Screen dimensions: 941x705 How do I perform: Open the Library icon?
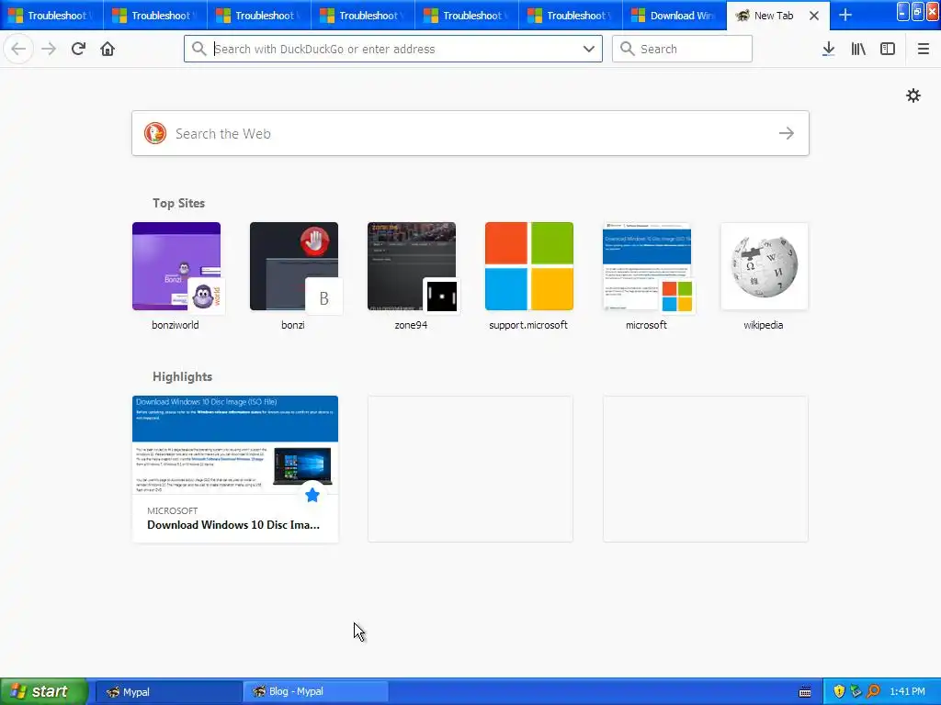[x=858, y=50]
